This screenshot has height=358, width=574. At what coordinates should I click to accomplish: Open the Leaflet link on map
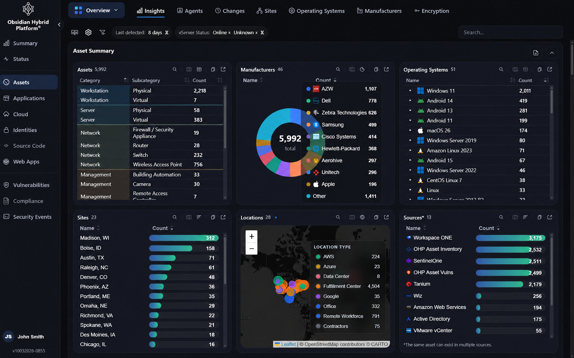click(x=288, y=344)
